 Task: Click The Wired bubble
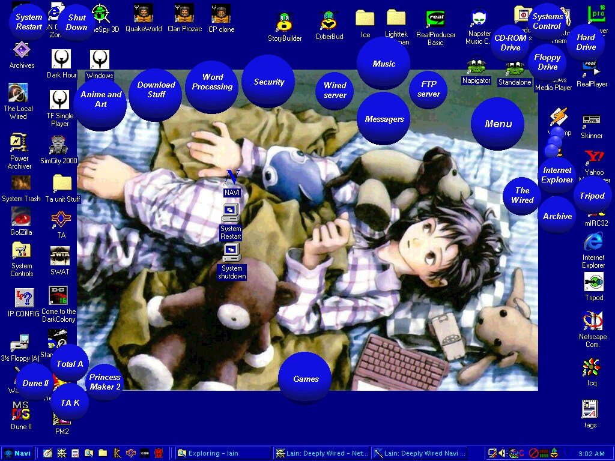[x=522, y=195]
